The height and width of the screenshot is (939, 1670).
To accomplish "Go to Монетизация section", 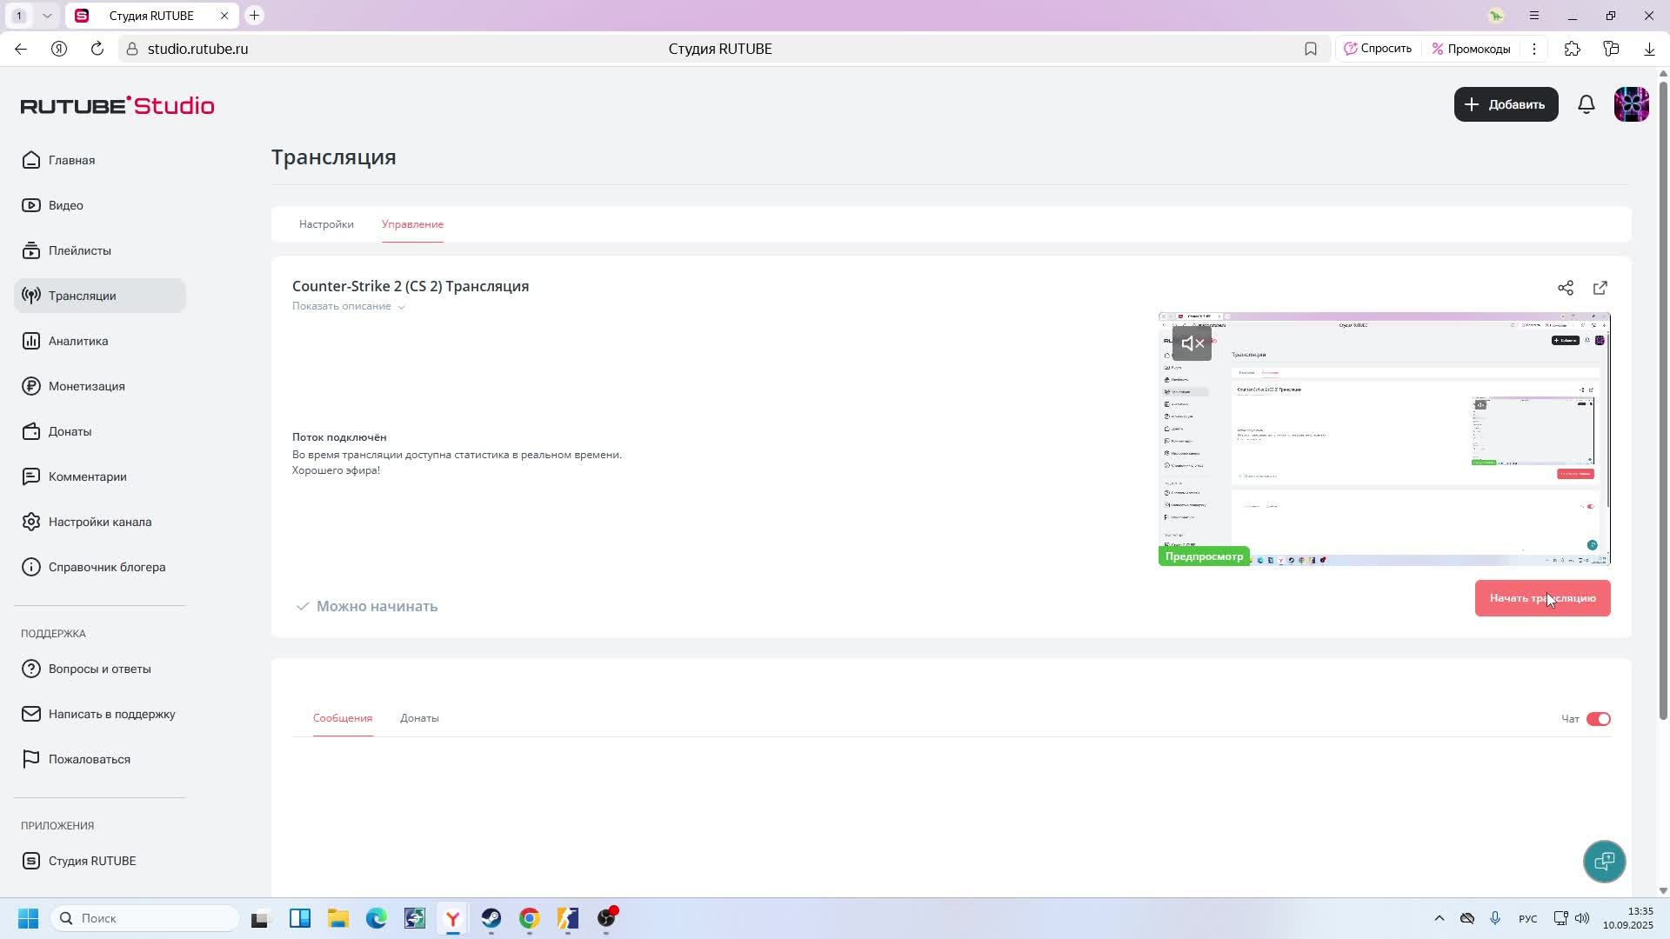I will pos(86,386).
